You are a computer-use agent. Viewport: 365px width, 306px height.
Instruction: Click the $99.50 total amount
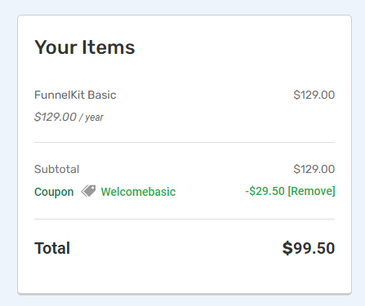coord(309,248)
